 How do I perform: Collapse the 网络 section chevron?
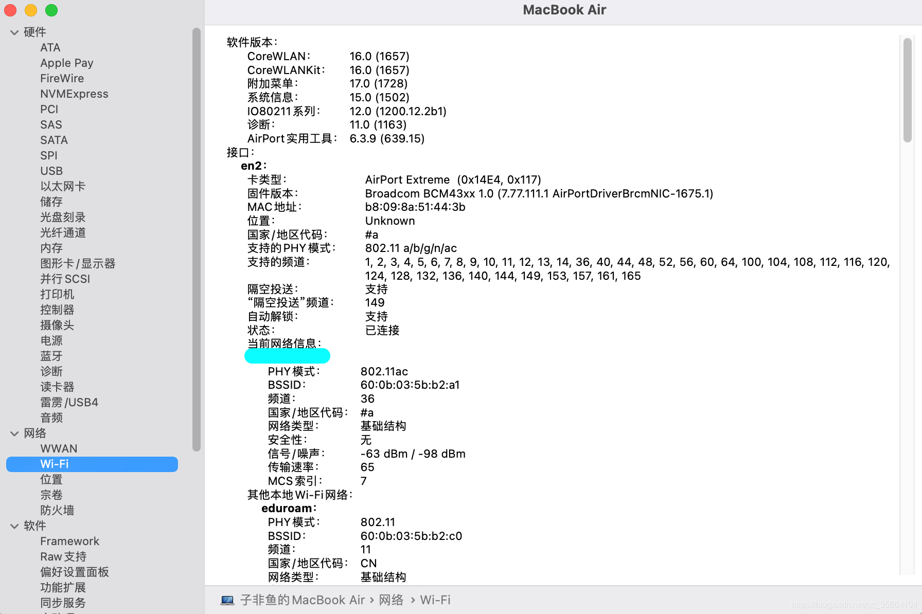14,434
